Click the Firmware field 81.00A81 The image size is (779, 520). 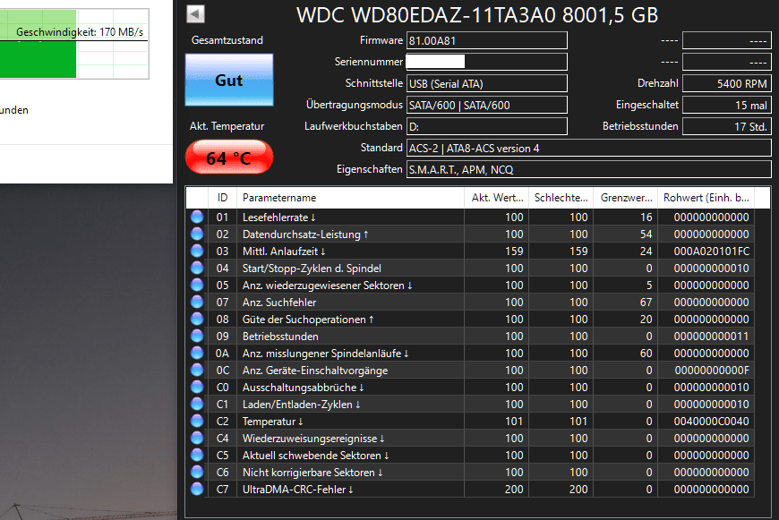click(x=487, y=41)
